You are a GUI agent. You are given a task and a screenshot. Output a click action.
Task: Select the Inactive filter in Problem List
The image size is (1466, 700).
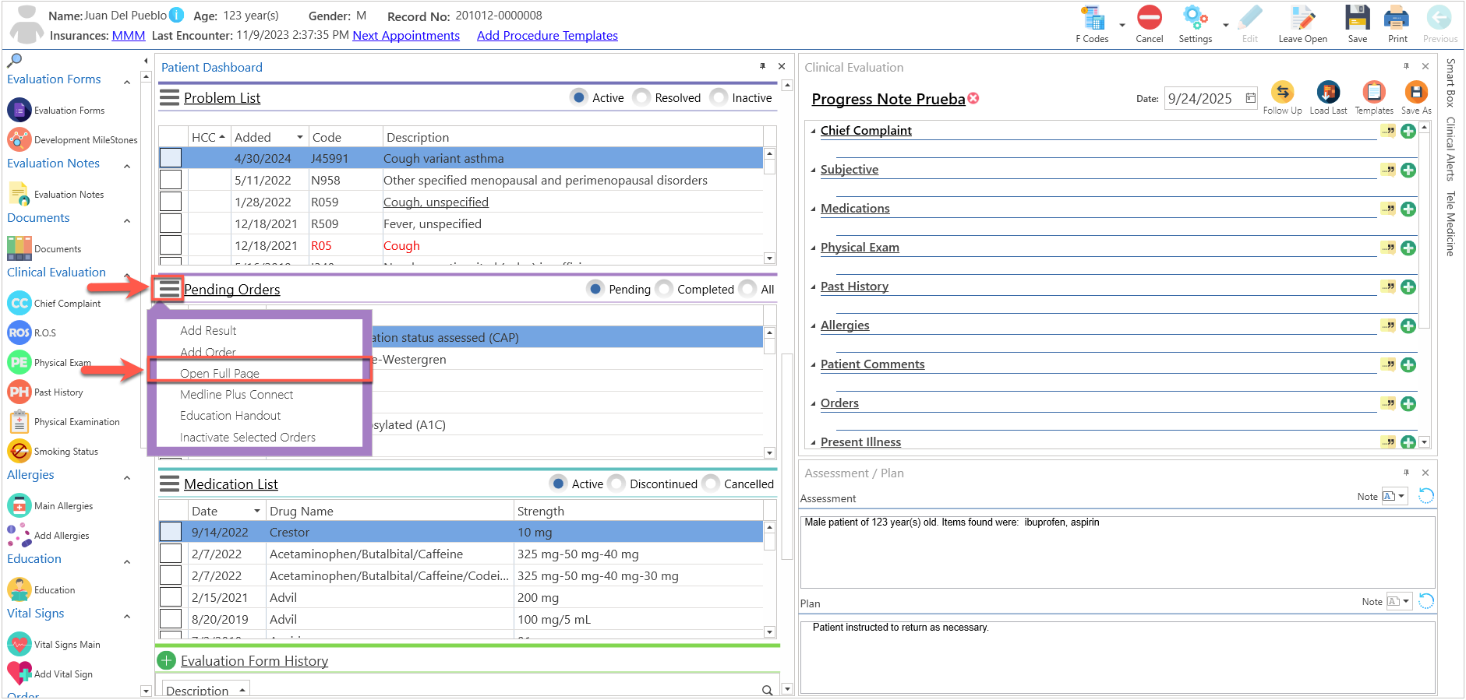click(719, 97)
